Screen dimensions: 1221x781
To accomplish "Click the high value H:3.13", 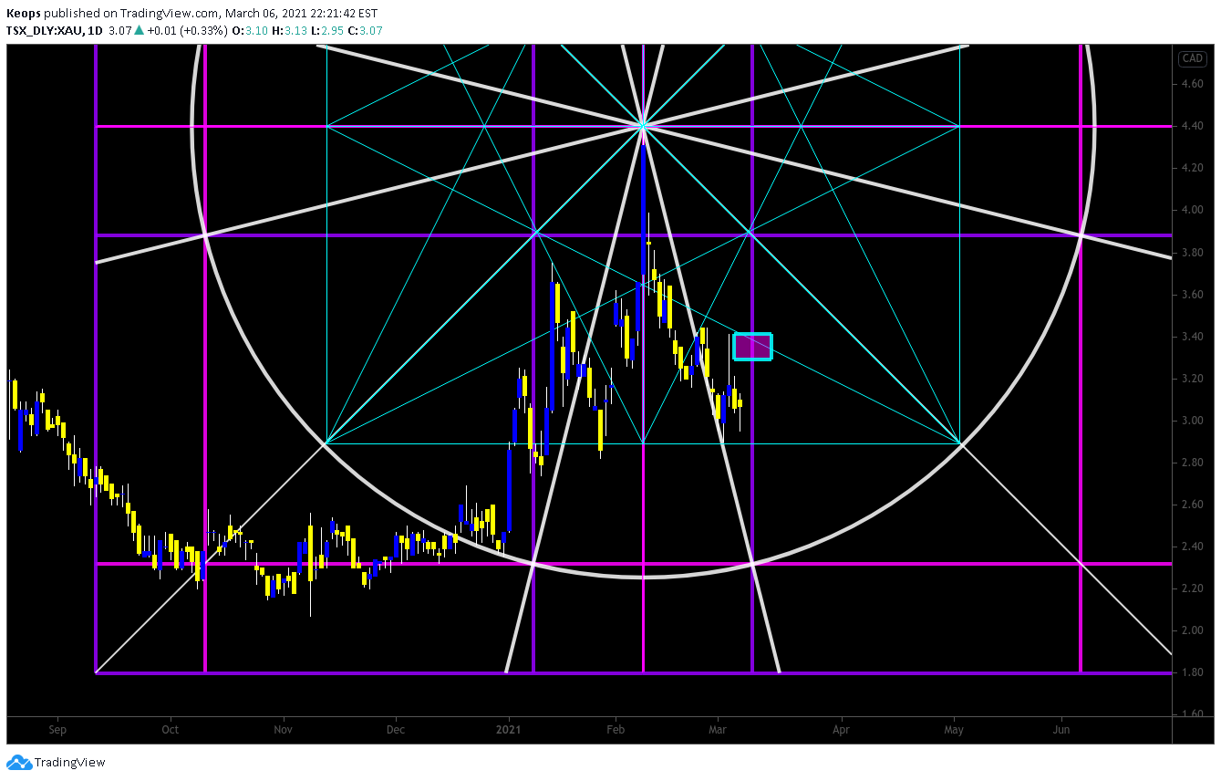I will (289, 30).
